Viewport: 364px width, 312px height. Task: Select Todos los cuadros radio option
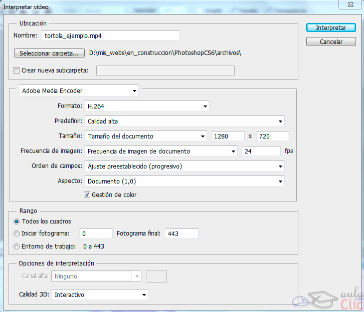coord(17,221)
